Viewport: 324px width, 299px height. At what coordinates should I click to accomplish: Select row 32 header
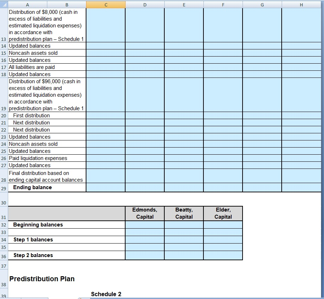(x=4, y=225)
